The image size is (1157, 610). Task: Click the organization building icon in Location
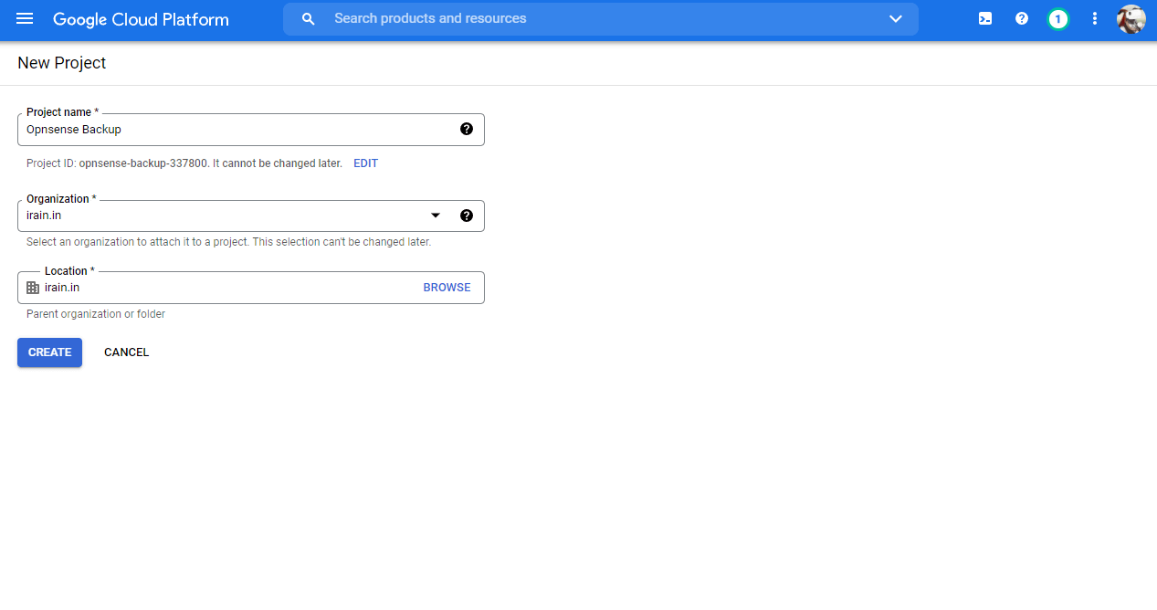pos(33,288)
